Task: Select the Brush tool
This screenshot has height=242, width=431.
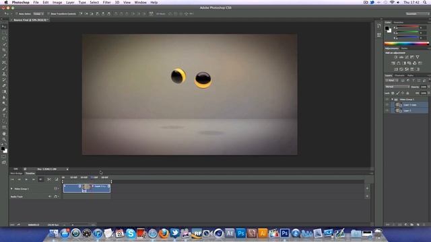Action: click(4, 69)
